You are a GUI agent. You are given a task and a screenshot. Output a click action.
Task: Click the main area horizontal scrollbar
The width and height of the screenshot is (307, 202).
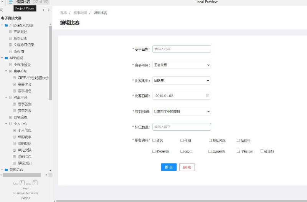(x=182, y=201)
